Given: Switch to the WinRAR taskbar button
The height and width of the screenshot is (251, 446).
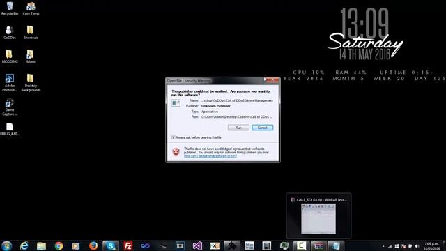Looking at the screenshot, I should [x=318, y=245].
